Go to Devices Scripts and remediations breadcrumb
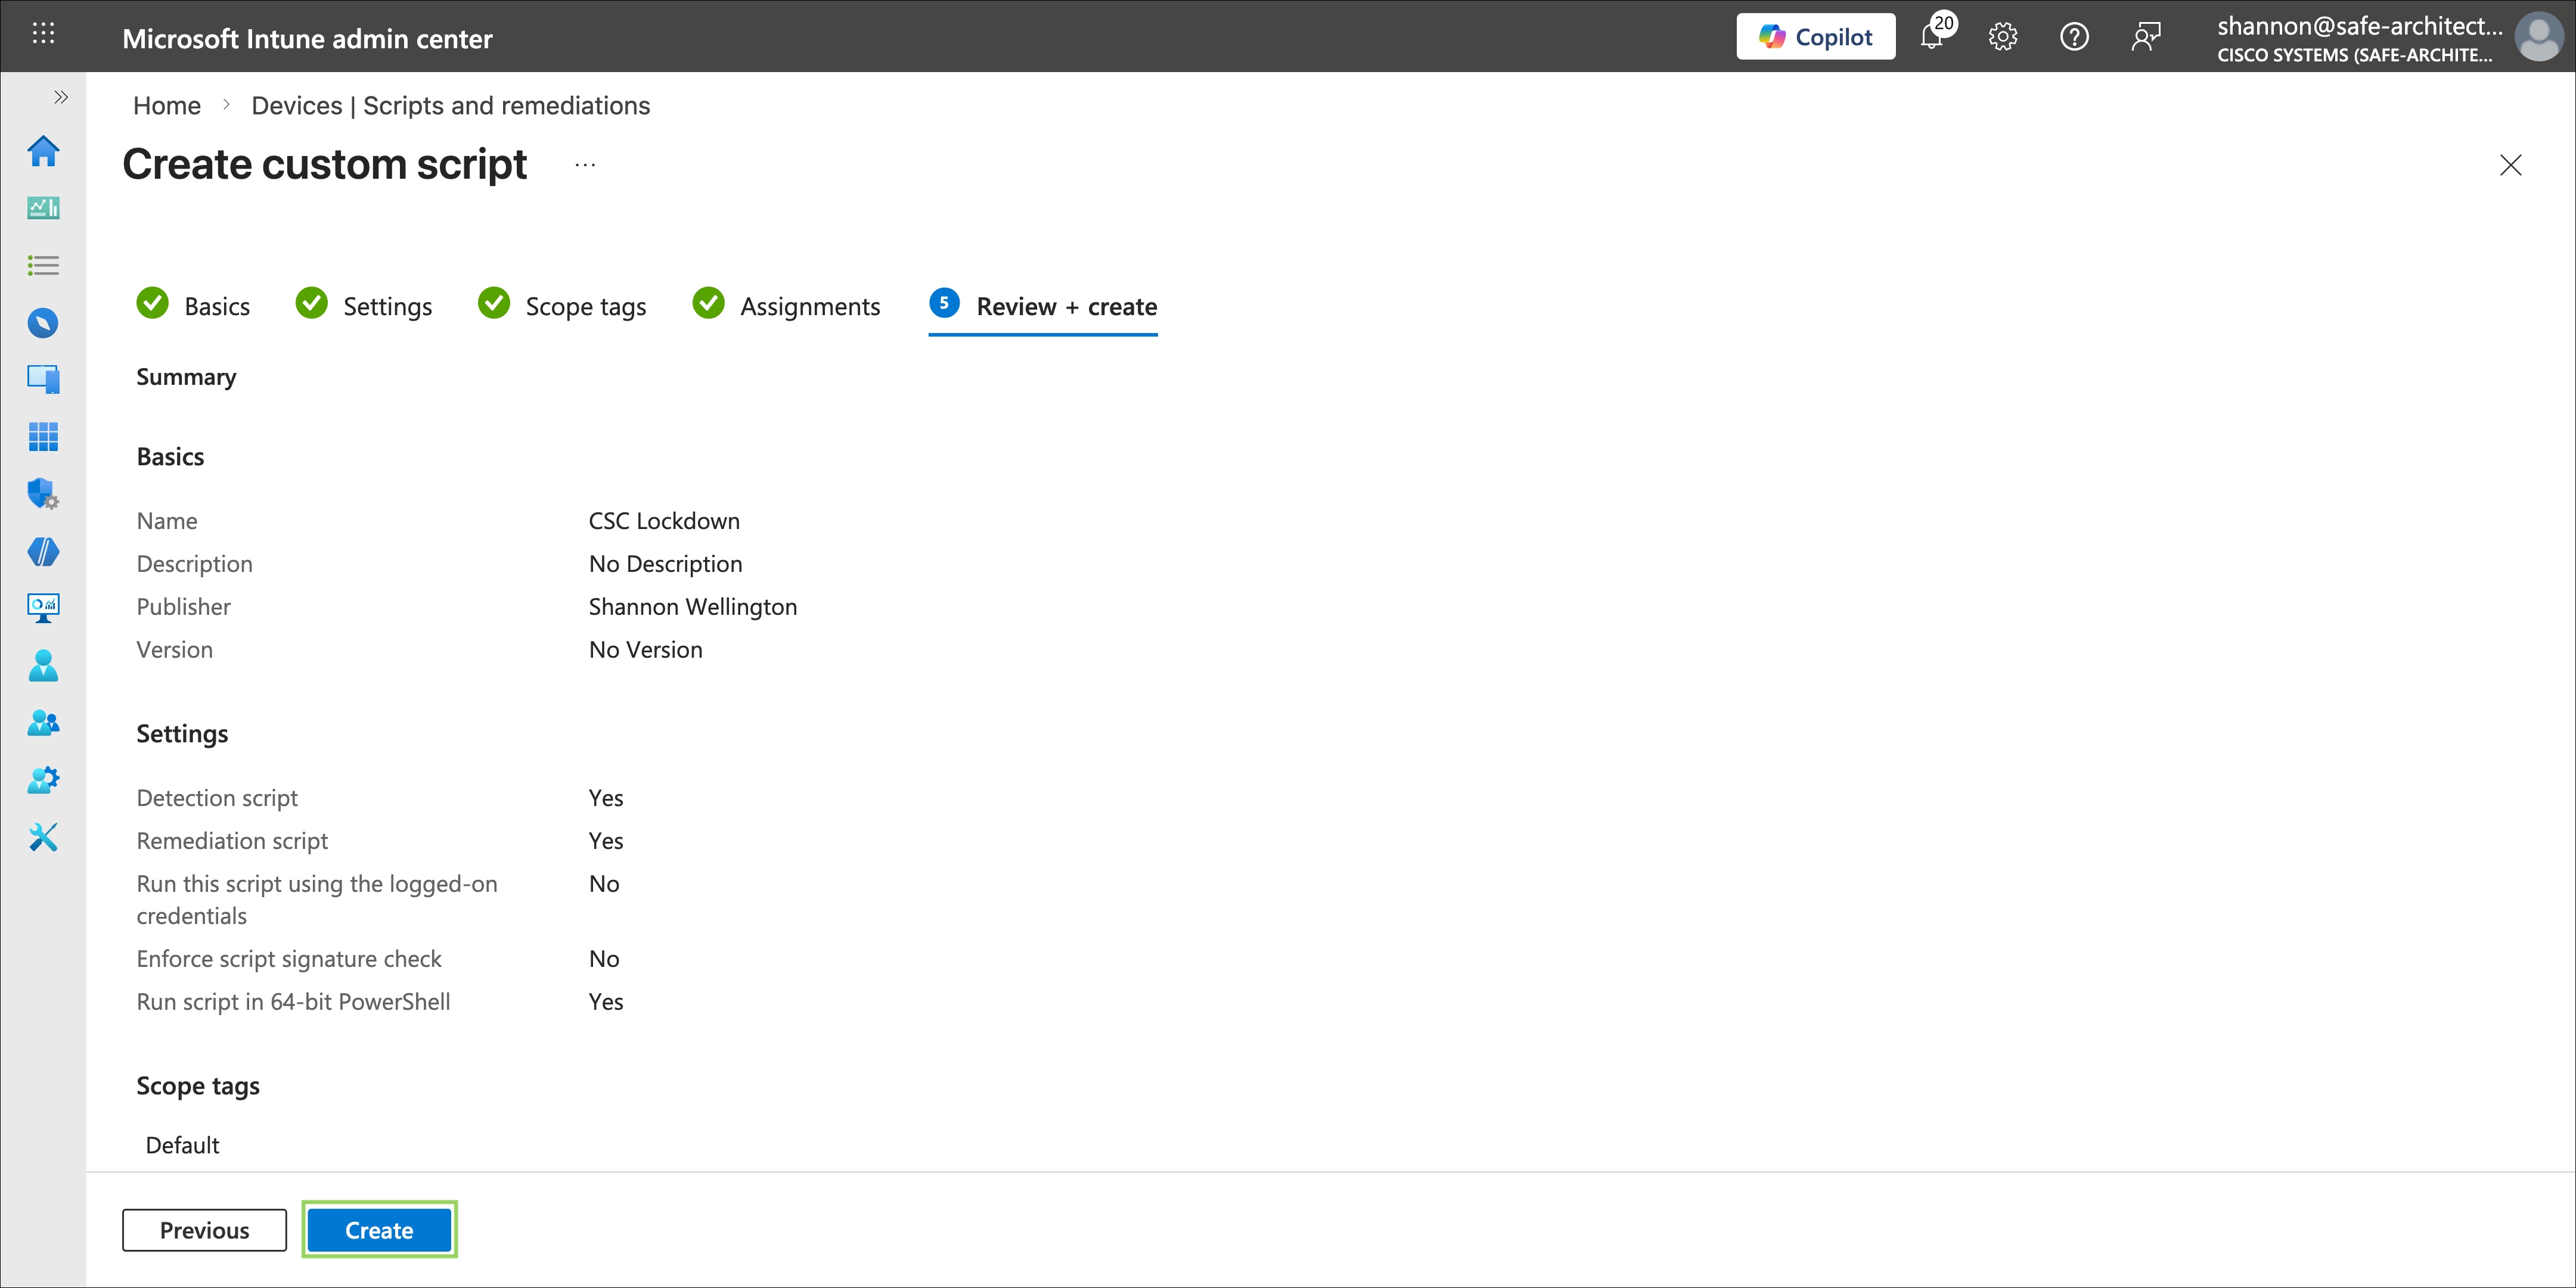This screenshot has height=1288, width=2576. pos(450,105)
